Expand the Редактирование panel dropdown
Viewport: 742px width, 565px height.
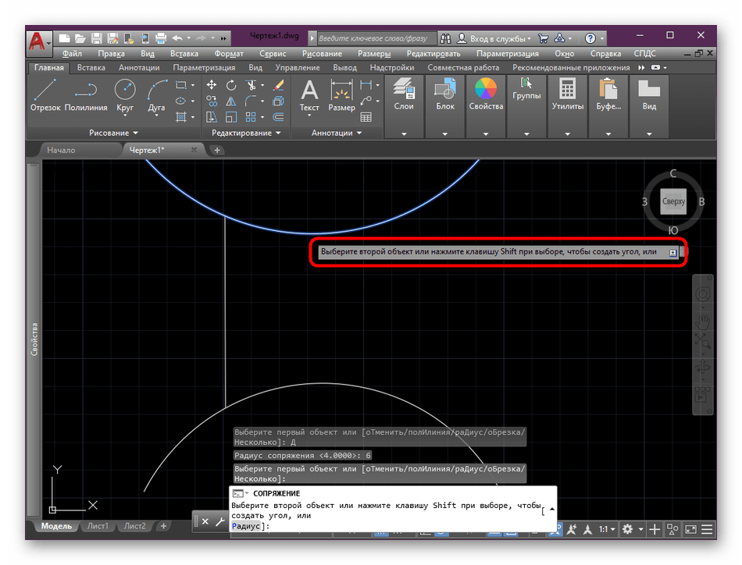pos(246,133)
